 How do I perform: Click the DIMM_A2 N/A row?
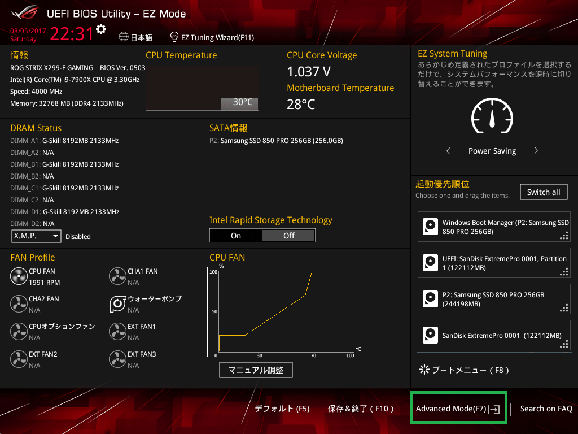coord(32,153)
